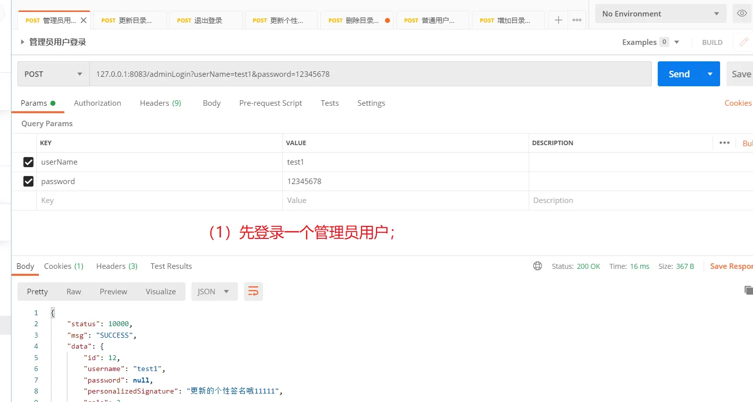Open tab options three-dot menu

(x=577, y=20)
